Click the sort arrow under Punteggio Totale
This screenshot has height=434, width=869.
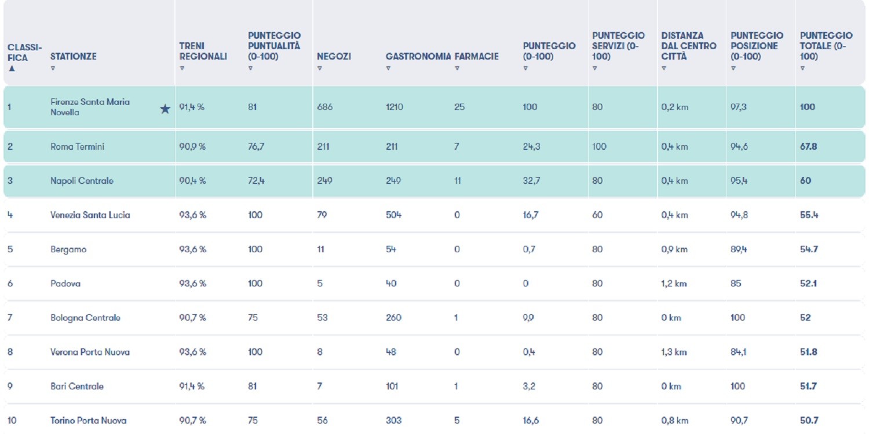(x=802, y=68)
